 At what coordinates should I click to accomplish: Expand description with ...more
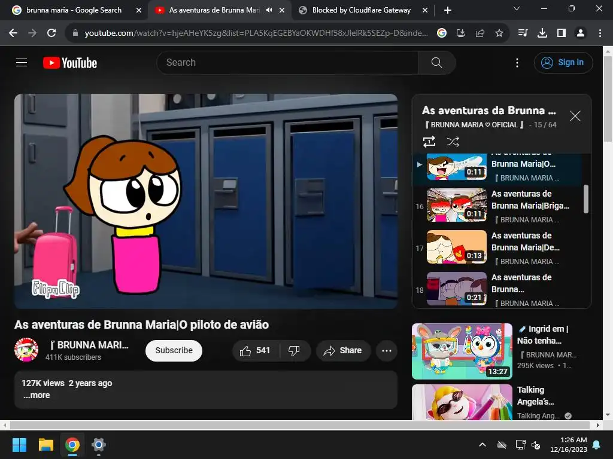pos(37,395)
